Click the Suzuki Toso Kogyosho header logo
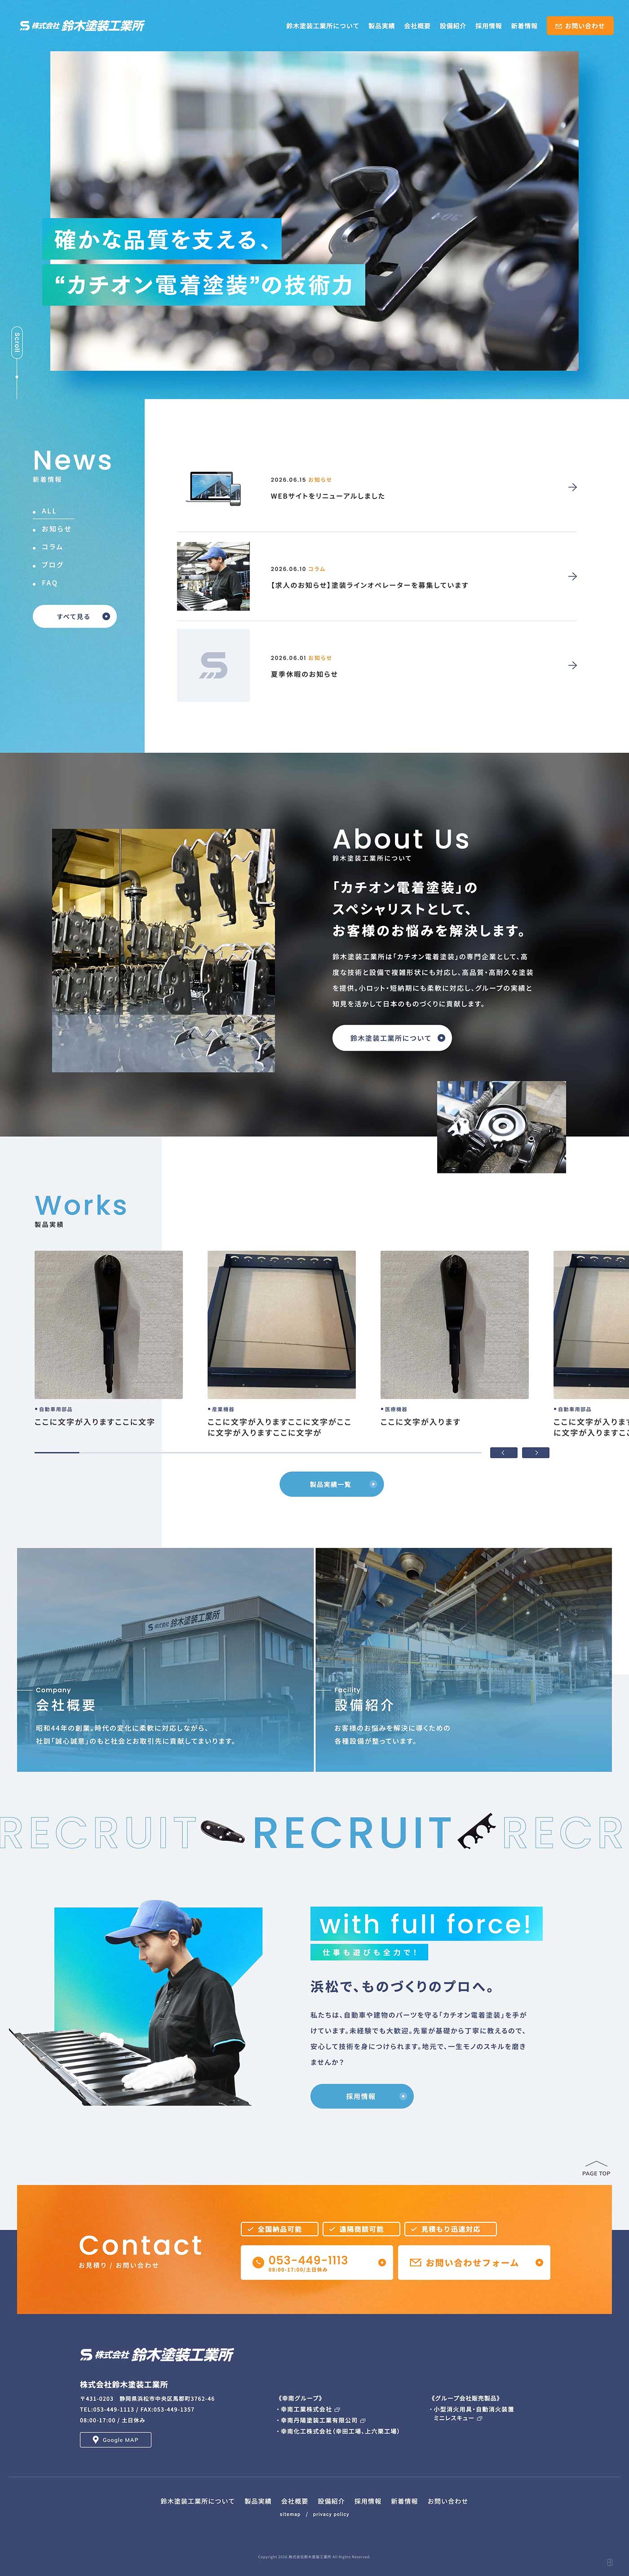 click(82, 26)
